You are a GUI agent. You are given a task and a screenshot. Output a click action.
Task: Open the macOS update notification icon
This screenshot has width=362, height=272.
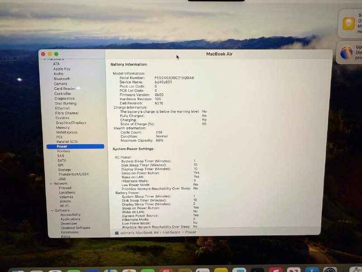(x=346, y=53)
